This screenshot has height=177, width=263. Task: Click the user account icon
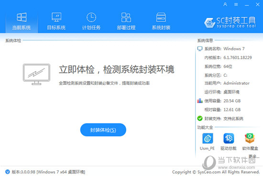[225, 4]
